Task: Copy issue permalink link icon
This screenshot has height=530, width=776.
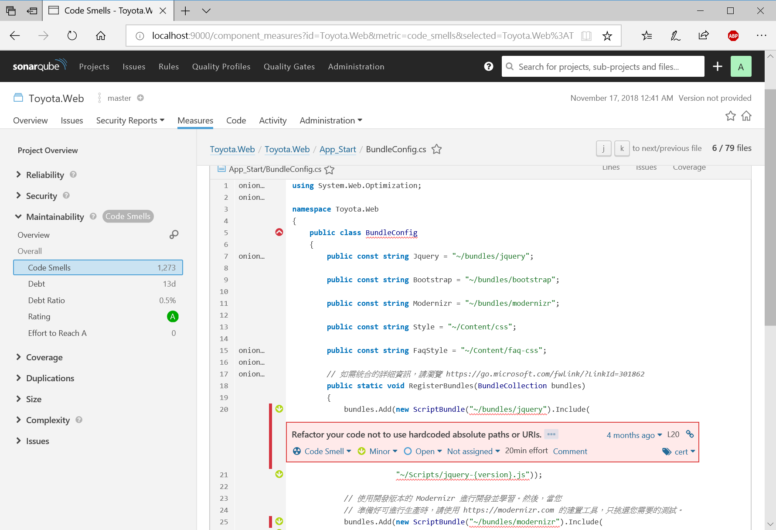Action: tap(690, 434)
